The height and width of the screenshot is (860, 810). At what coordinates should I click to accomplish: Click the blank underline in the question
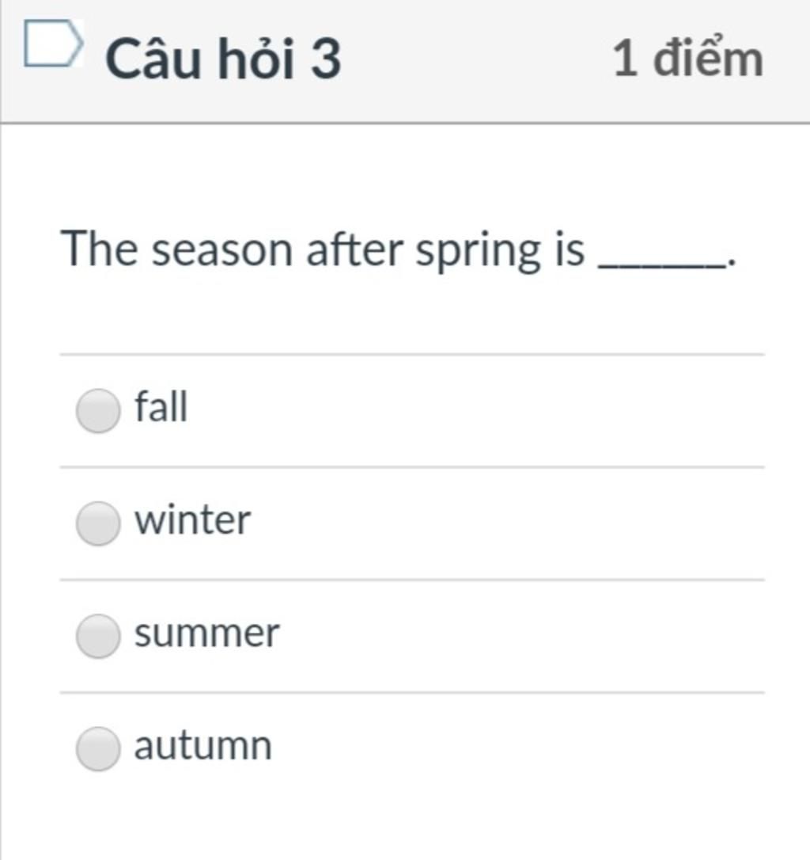[x=661, y=266]
